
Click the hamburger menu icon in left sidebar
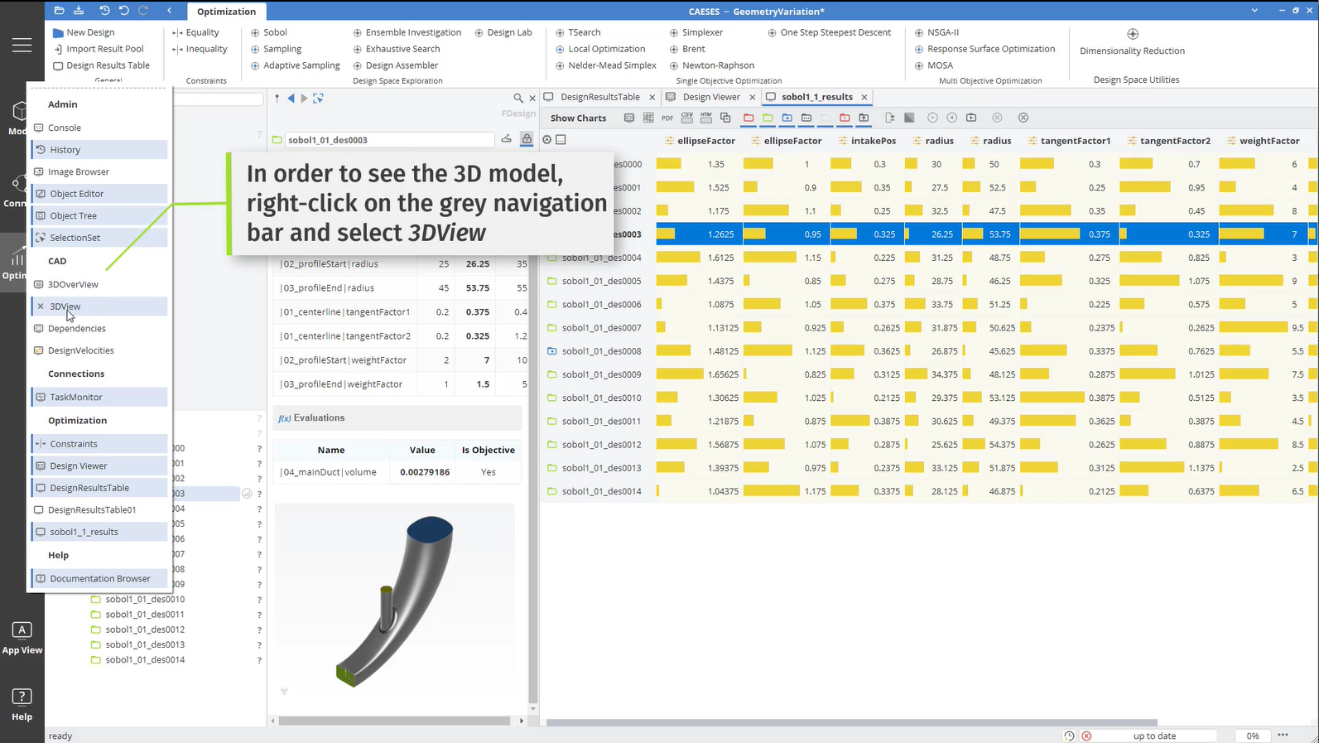pos(22,46)
